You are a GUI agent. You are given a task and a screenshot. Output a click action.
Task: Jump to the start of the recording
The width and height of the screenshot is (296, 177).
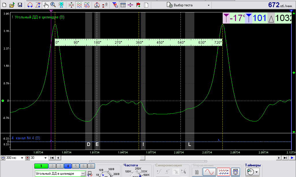pos(52,158)
